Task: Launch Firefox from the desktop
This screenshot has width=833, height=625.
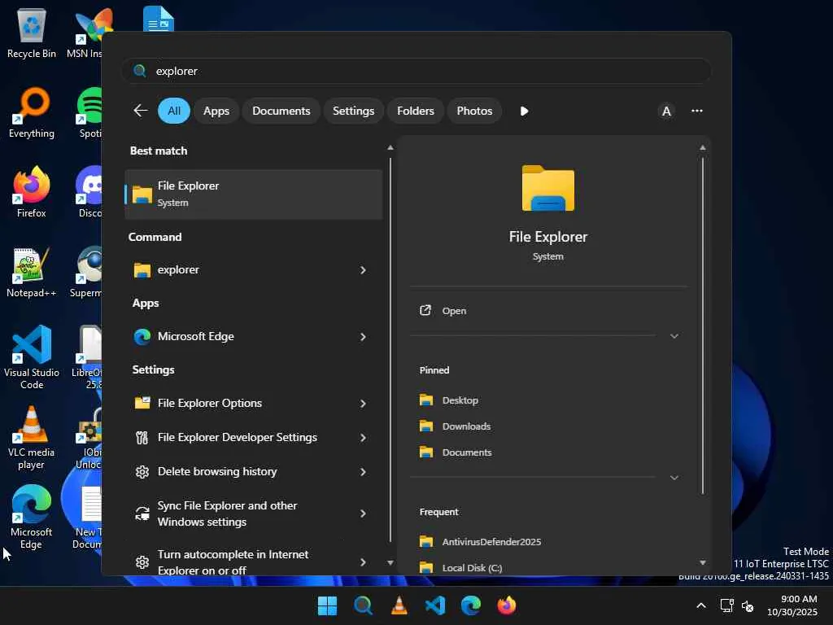Action: tap(32, 192)
